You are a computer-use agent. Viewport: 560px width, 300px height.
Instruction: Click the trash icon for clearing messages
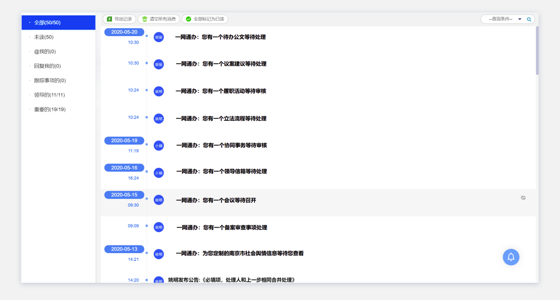144,19
